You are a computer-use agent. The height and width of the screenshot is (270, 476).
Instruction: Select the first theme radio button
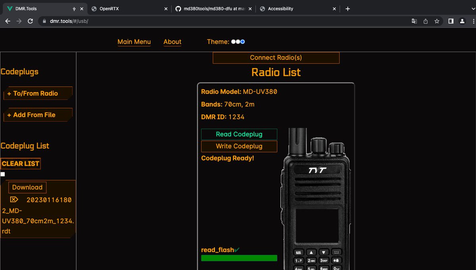pos(233,42)
